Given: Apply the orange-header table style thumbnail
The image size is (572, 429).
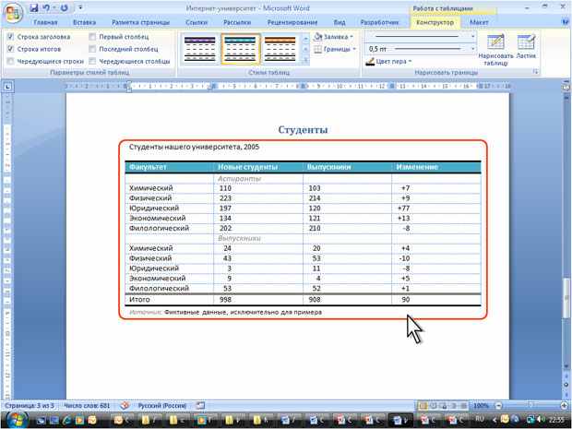Looking at the screenshot, I should (280, 49).
